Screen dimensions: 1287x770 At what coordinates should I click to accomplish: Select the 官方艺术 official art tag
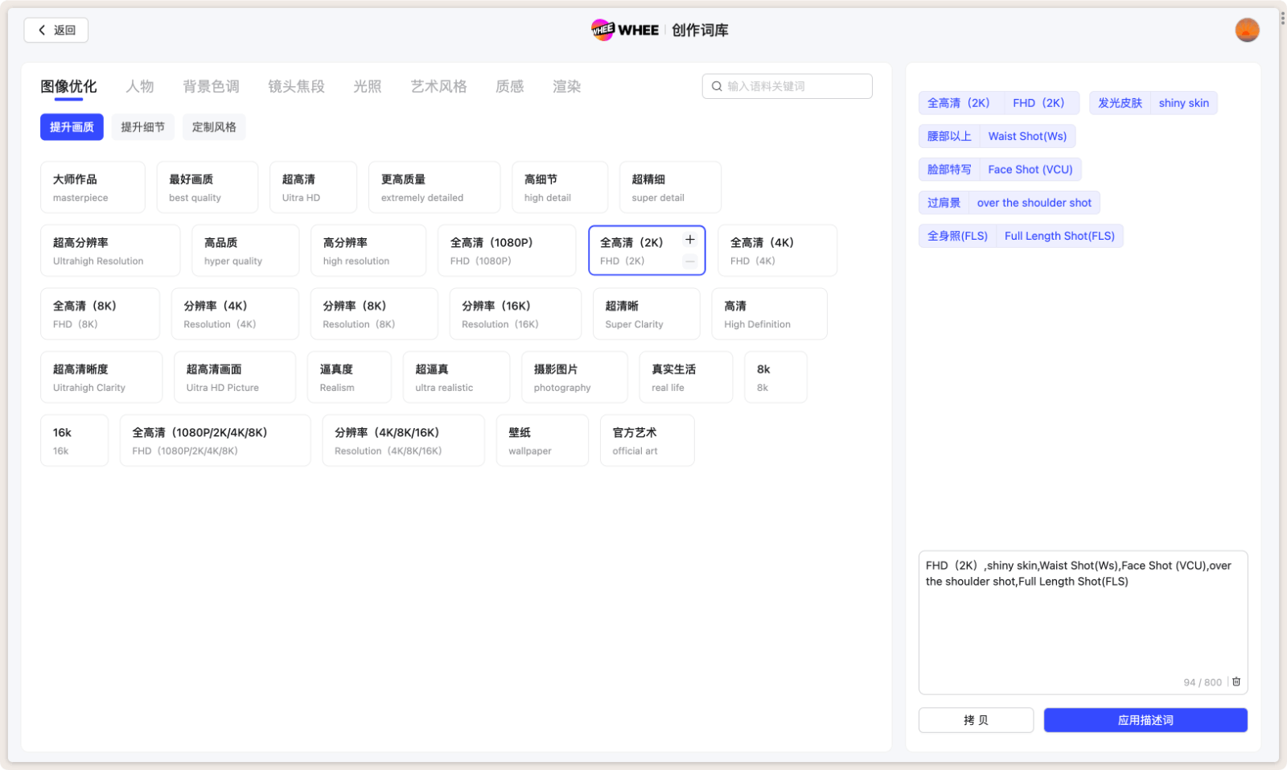click(647, 440)
